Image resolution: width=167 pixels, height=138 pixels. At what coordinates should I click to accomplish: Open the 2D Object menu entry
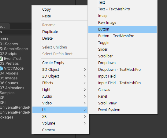[x=60, y=76]
